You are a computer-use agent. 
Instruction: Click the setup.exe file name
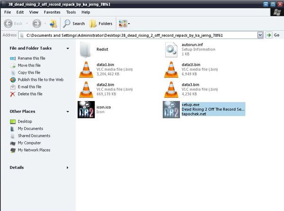(191, 105)
